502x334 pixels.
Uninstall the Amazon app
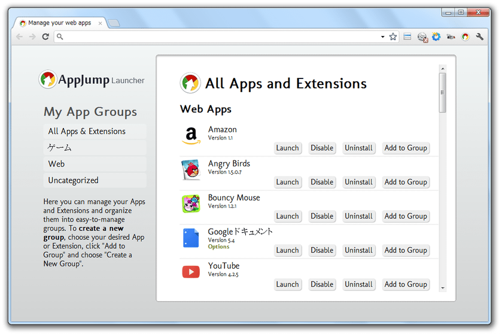click(358, 148)
